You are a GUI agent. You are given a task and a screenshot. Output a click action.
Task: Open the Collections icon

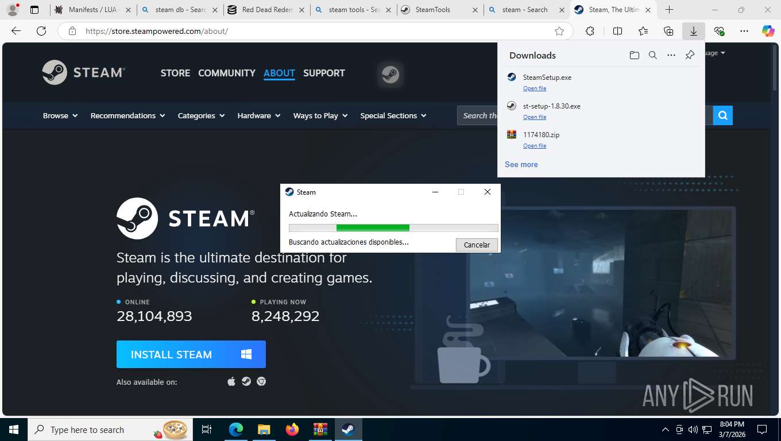click(668, 31)
